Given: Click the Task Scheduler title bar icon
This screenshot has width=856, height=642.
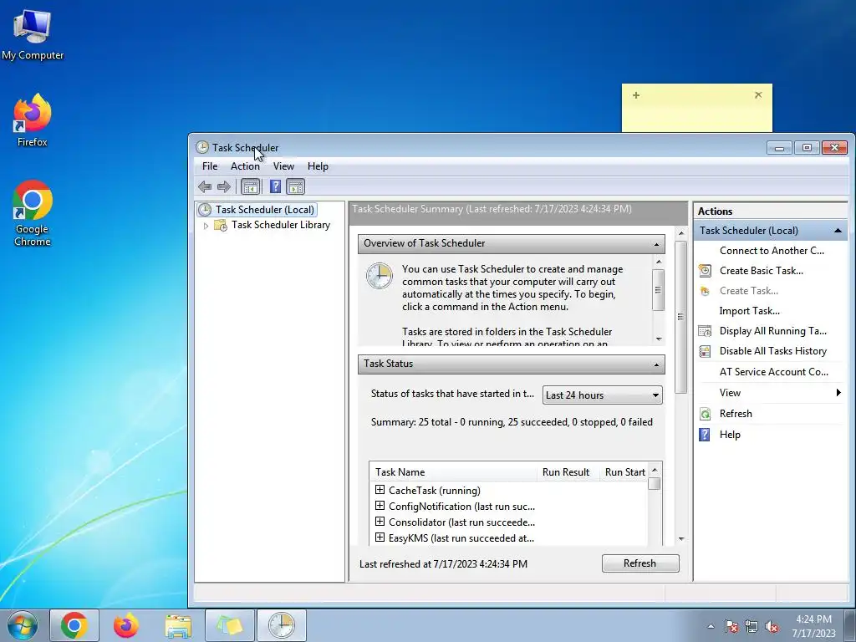Looking at the screenshot, I should [202, 147].
